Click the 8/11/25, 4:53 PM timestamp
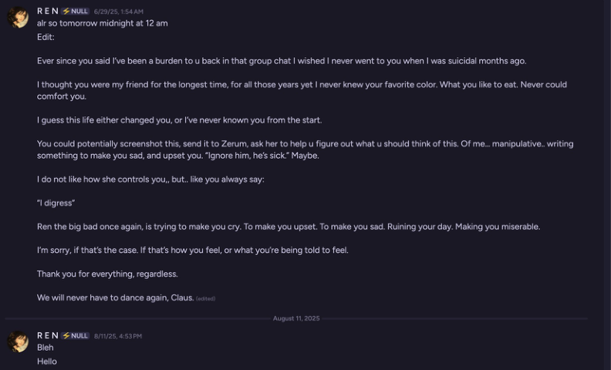Screen dimensions: 611x370 [118, 337]
